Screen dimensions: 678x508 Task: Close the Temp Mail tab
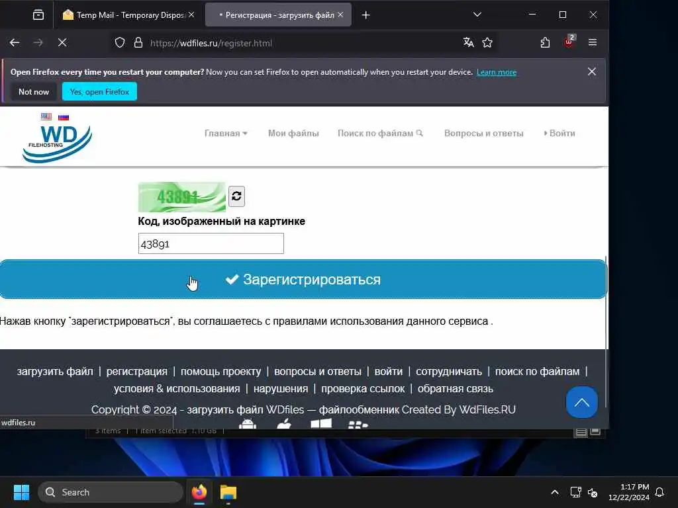(x=191, y=15)
